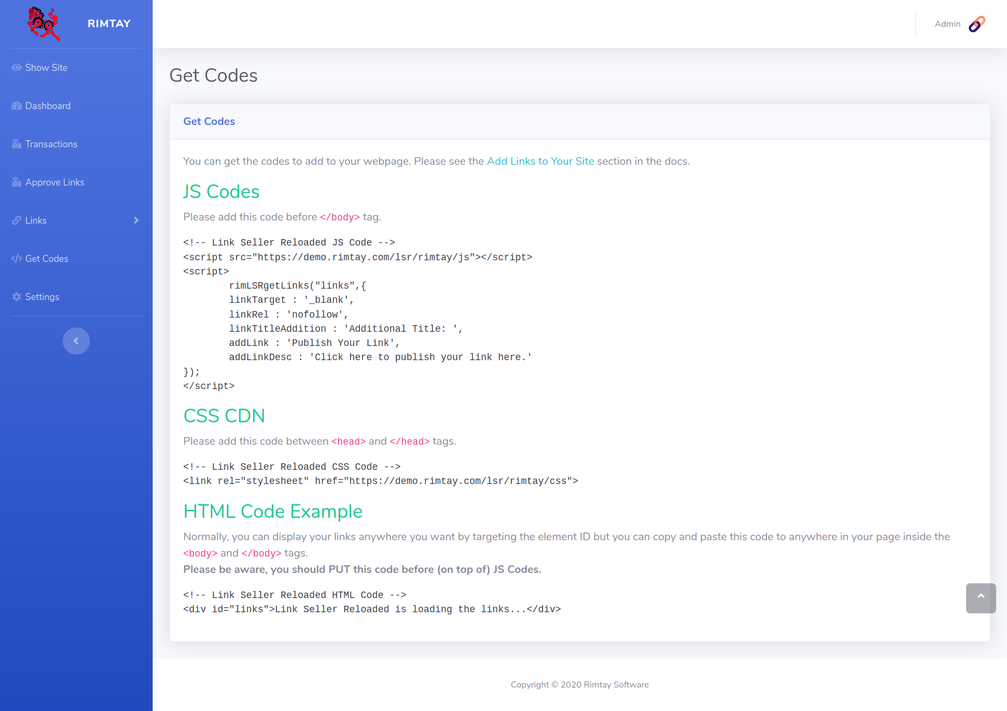Click the Rimtay horse logo icon
1007x711 pixels.
pyautogui.click(x=44, y=23)
